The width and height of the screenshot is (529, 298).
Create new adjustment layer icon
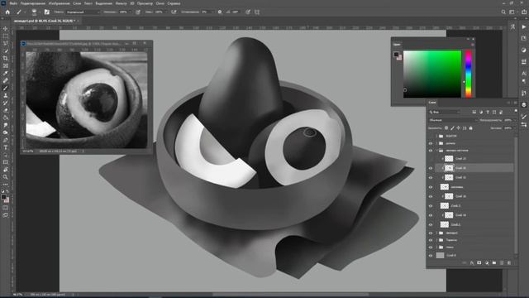pyautogui.click(x=487, y=263)
